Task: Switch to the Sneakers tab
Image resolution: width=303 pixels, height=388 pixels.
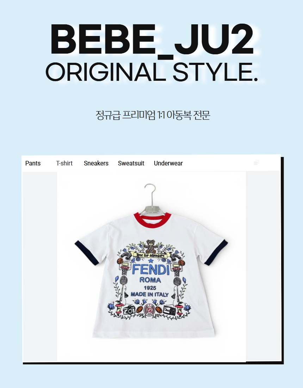Action: click(x=96, y=163)
